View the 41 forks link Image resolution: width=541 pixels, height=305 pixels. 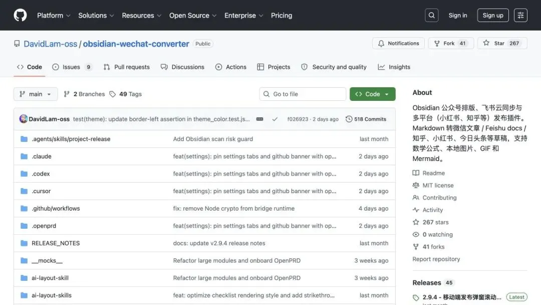point(428,247)
